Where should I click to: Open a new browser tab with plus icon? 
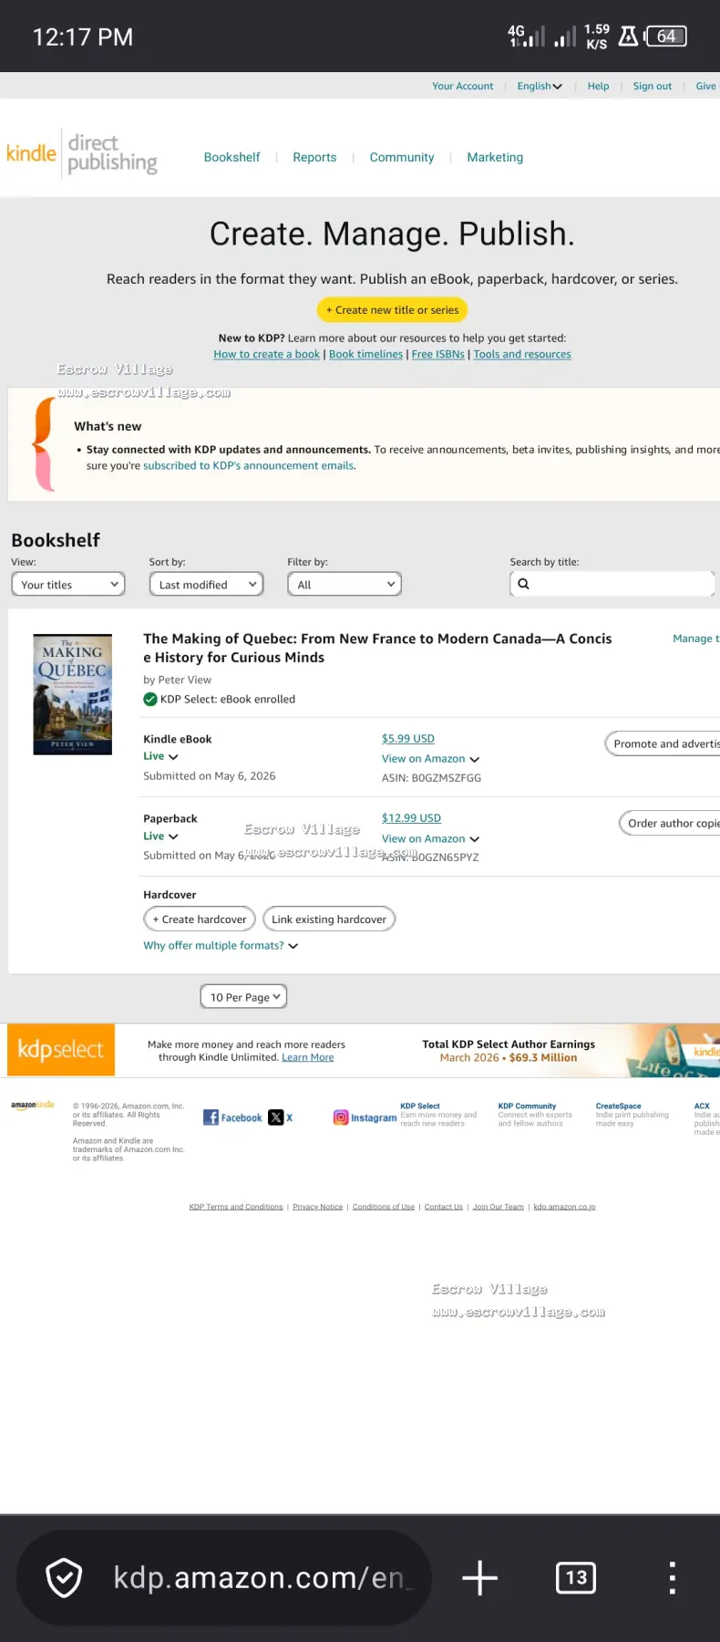click(480, 1578)
